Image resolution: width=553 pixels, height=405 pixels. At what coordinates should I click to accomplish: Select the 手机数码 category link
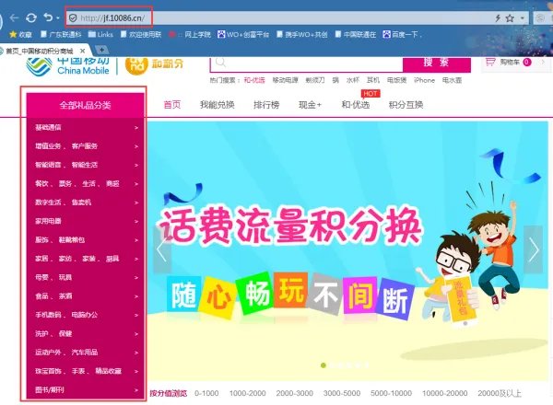pos(48,315)
